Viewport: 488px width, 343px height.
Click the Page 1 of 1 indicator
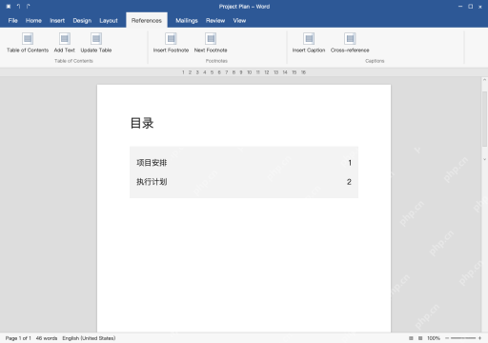pos(18,338)
